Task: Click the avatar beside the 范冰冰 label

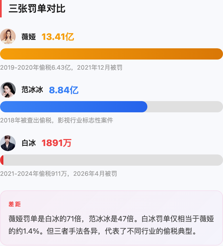Action: [x=8, y=90]
